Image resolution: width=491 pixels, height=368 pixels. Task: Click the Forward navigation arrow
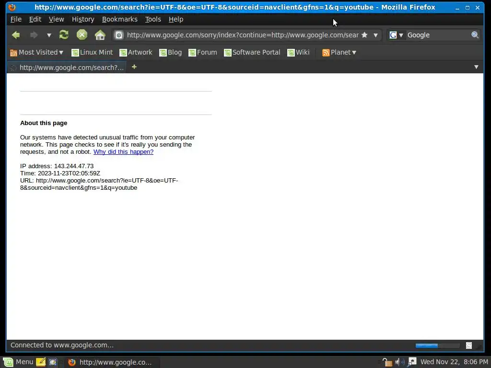click(x=34, y=35)
